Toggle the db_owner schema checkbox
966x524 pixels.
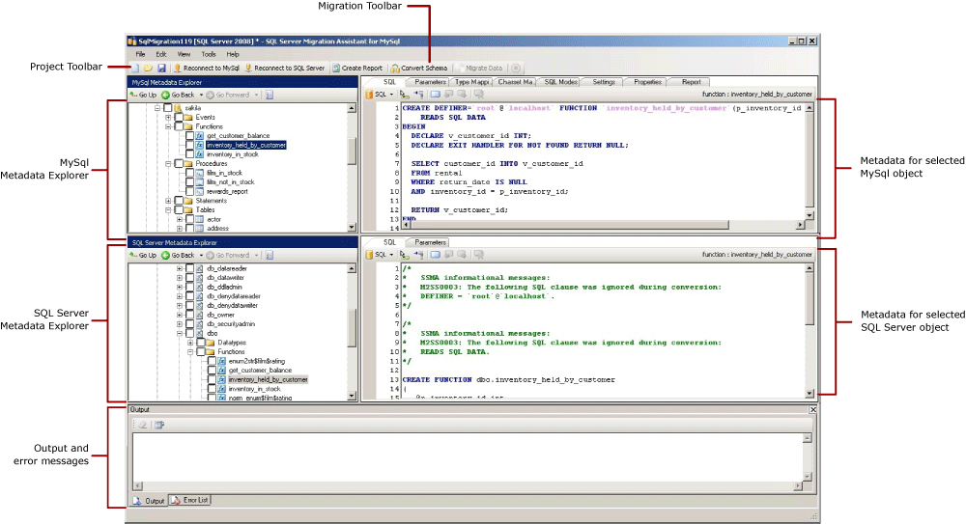coord(189,315)
